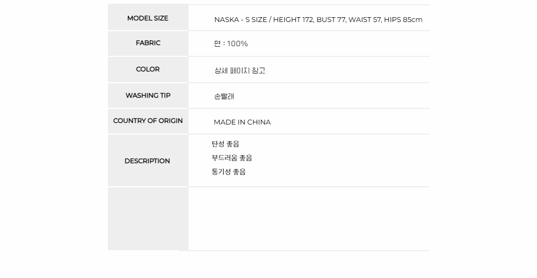Click HIPS 85cm in model size row

403,20
